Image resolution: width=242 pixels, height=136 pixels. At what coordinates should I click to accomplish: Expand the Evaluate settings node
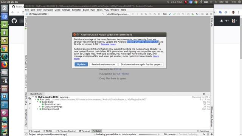[x=40, y=107]
